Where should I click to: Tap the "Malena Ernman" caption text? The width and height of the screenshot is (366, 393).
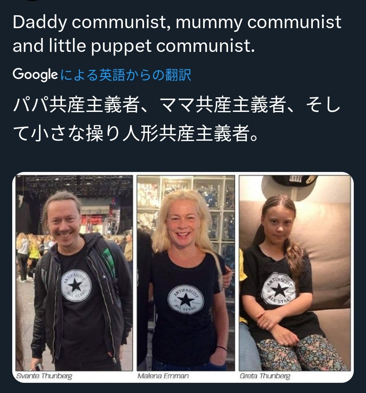(163, 376)
